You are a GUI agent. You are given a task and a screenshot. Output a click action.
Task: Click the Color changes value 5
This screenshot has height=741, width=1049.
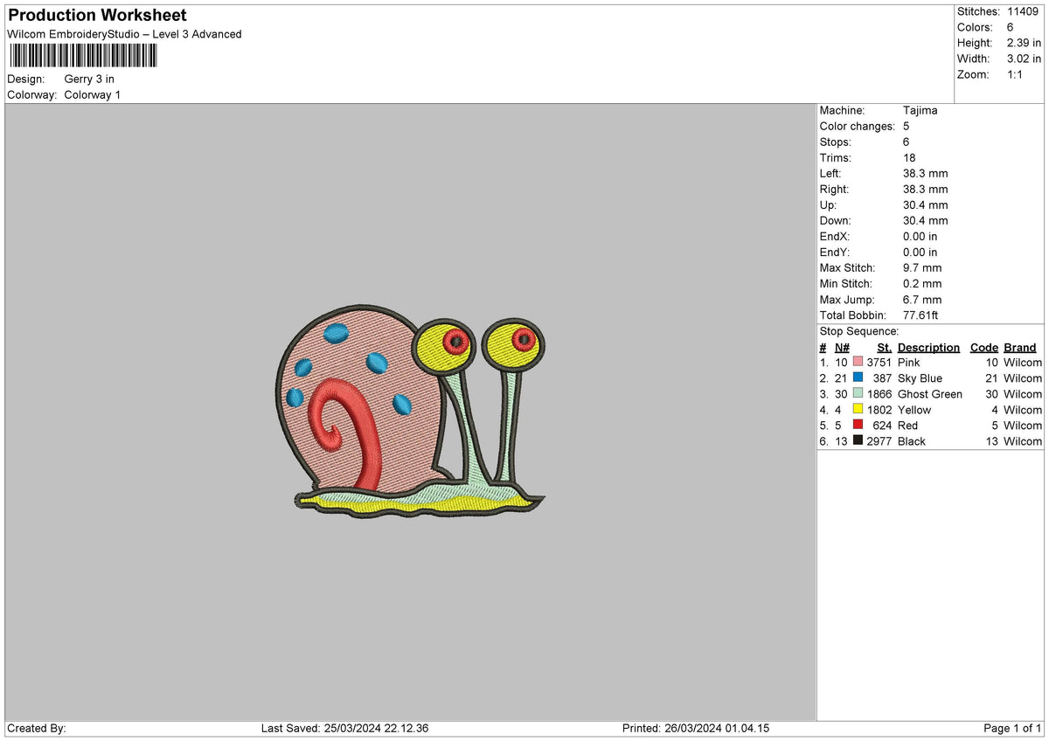click(x=907, y=126)
